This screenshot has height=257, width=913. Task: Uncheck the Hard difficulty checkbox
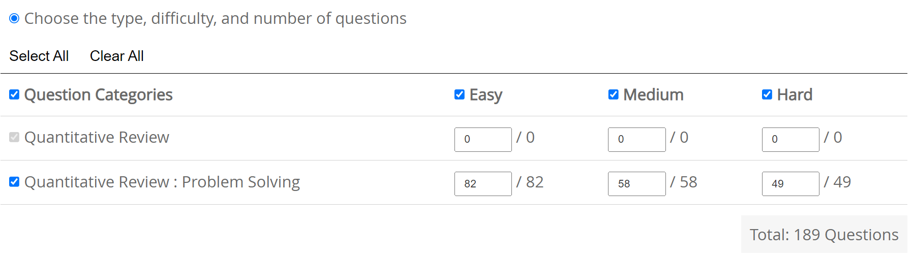pos(767,94)
